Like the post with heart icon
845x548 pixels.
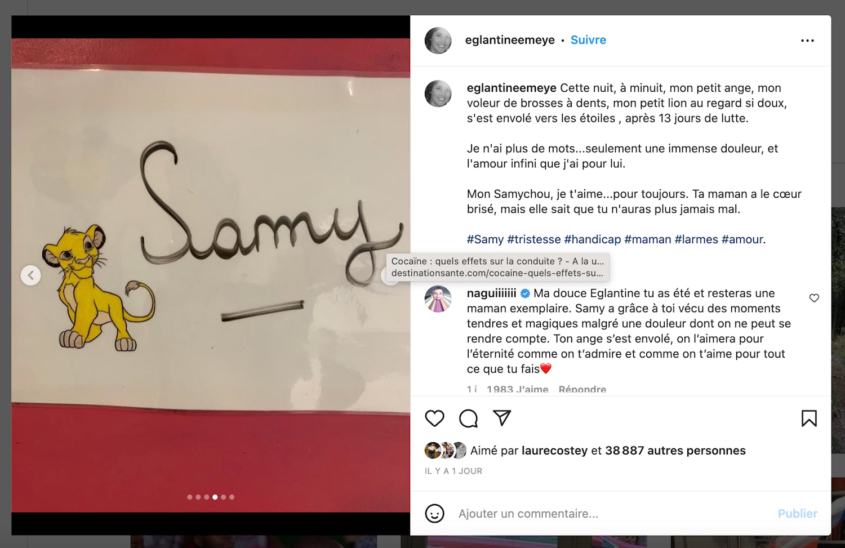434,418
